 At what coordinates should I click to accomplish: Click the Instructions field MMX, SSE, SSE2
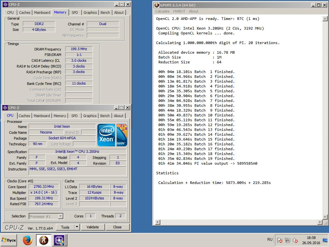pos(77,171)
